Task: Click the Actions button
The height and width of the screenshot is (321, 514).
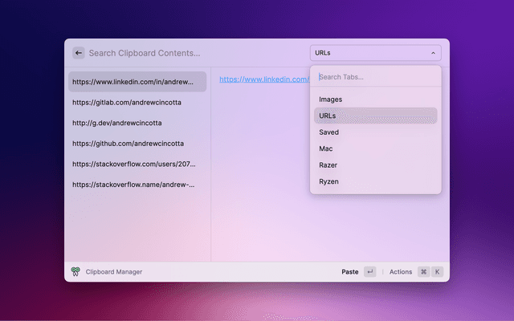Action: (400, 272)
